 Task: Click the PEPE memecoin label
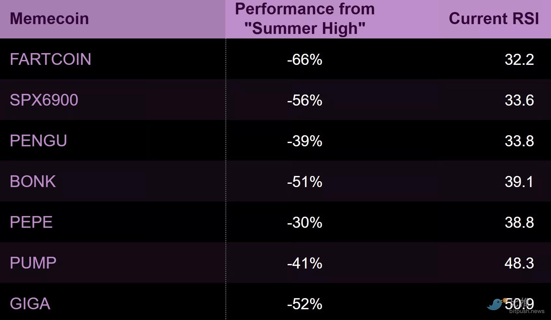pyautogui.click(x=31, y=222)
